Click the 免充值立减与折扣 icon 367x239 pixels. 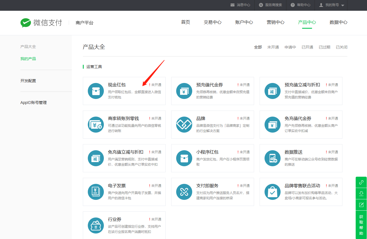[96, 158]
